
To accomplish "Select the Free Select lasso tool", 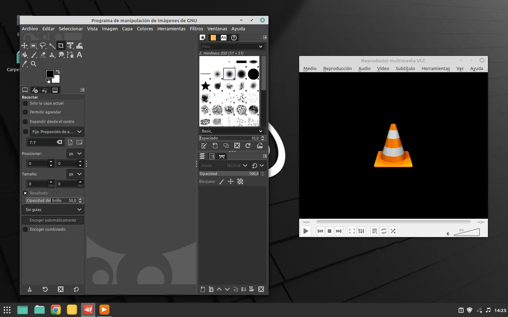I will pos(43,46).
